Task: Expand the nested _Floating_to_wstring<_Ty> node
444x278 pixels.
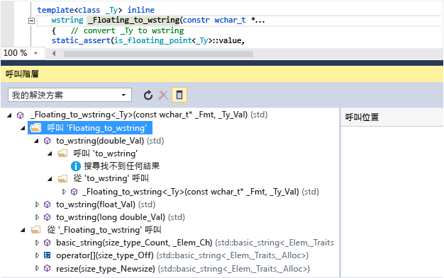Action: pyautogui.click(x=64, y=192)
